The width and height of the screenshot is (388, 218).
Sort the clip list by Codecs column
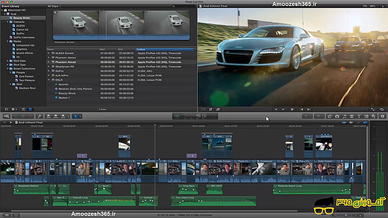pos(165,49)
